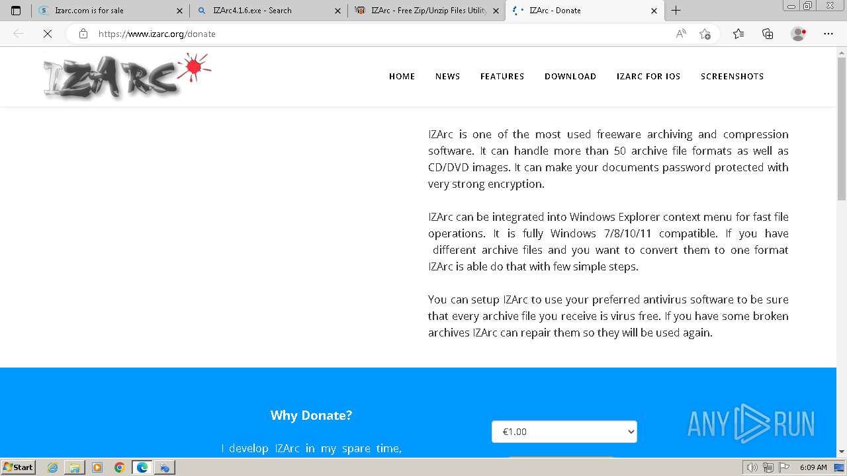Click the address bar URL
Viewport: 847px width, 476px height.
[x=157, y=34]
